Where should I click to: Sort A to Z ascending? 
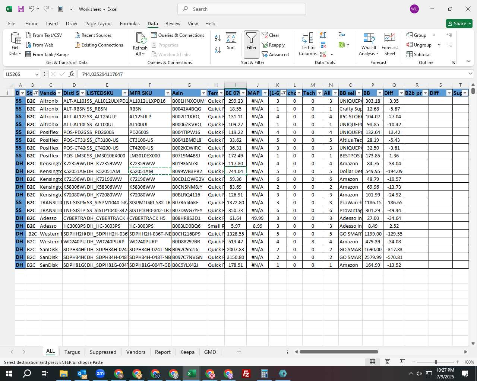[x=218, y=38]
